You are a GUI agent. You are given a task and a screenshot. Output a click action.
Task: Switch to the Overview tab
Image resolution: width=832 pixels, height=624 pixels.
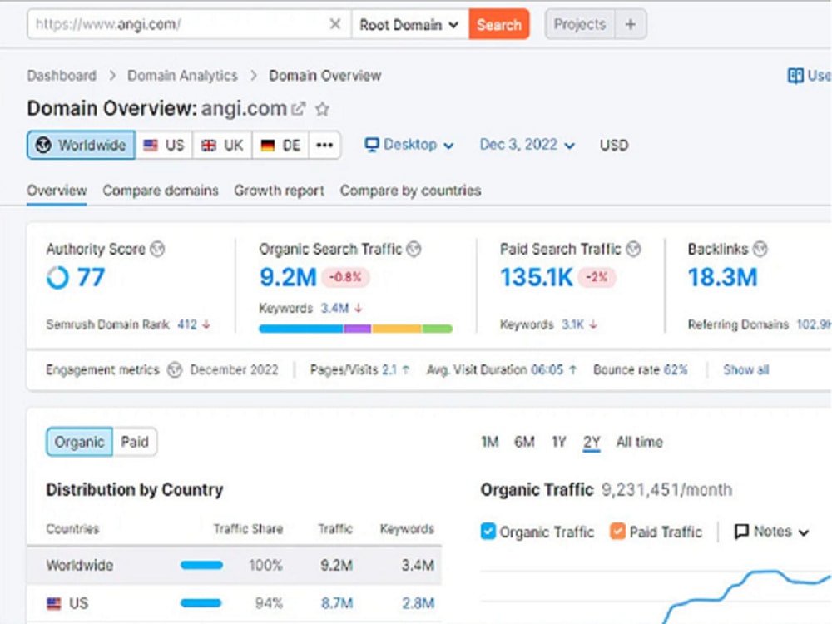click(57, 191)
